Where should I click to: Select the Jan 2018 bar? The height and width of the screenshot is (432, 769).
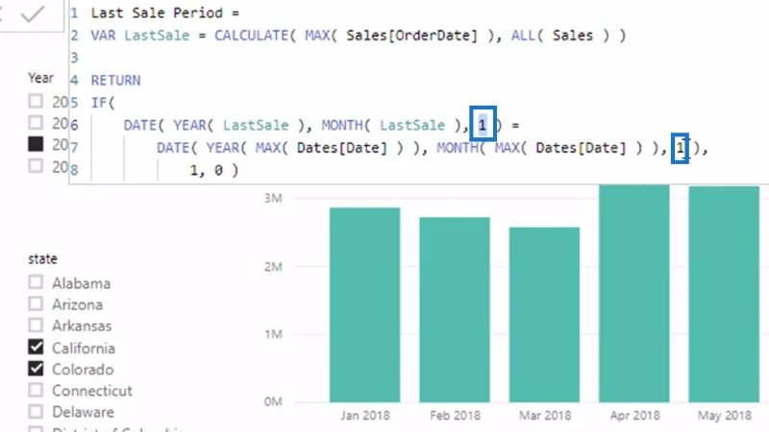point(365,304)
